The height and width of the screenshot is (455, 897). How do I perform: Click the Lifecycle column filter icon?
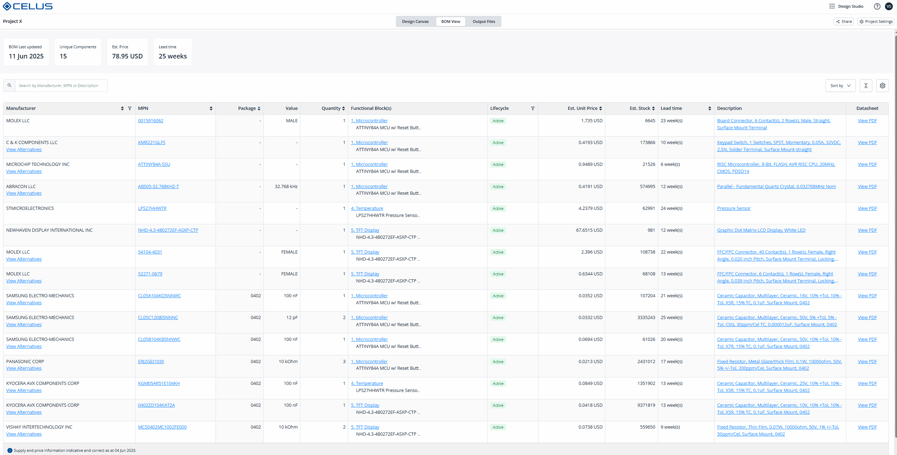[x=533, y=108]
